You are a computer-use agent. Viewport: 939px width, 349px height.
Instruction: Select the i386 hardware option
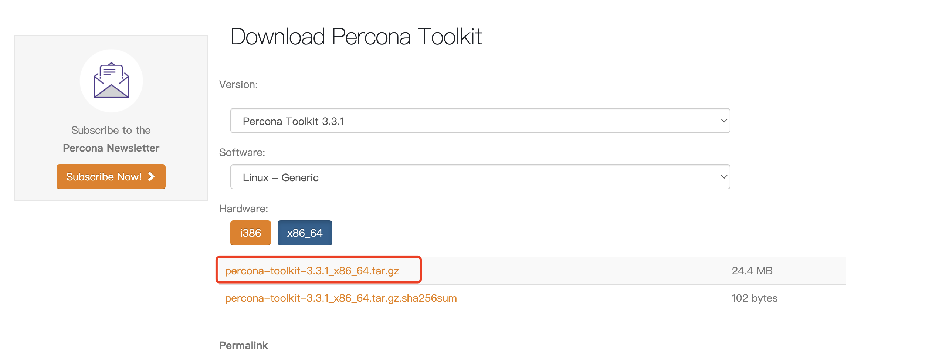click(250, 233)
